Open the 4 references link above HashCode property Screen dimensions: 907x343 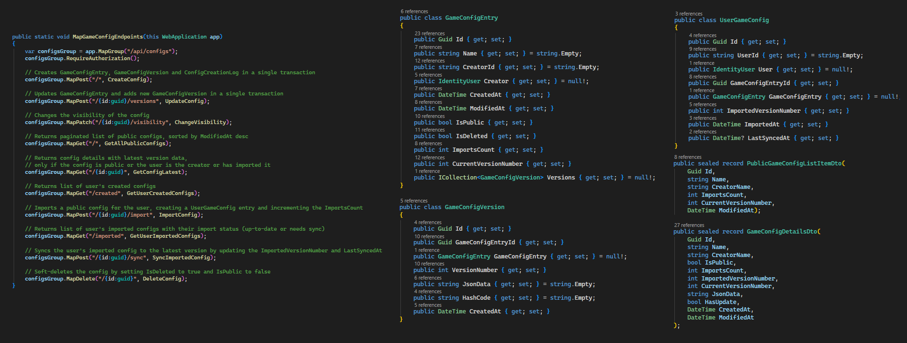coord(428,291)
